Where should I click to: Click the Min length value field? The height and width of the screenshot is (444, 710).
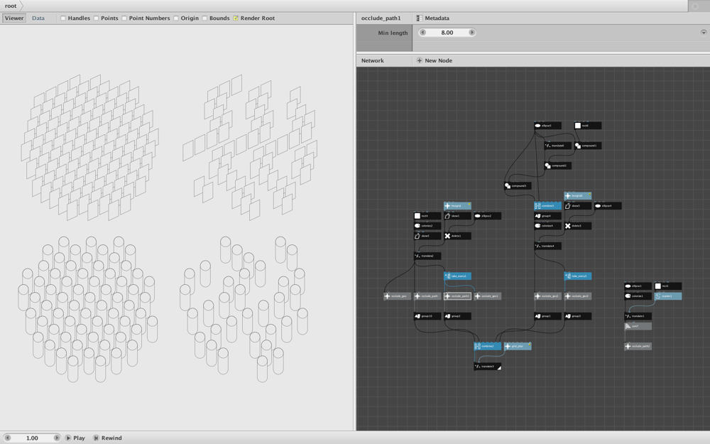pyautogui.click(x=447, y=32)
